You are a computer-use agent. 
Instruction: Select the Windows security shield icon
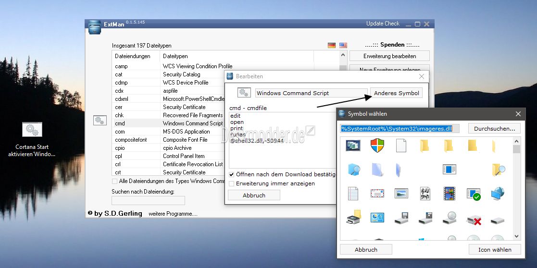tap(377, 146)
